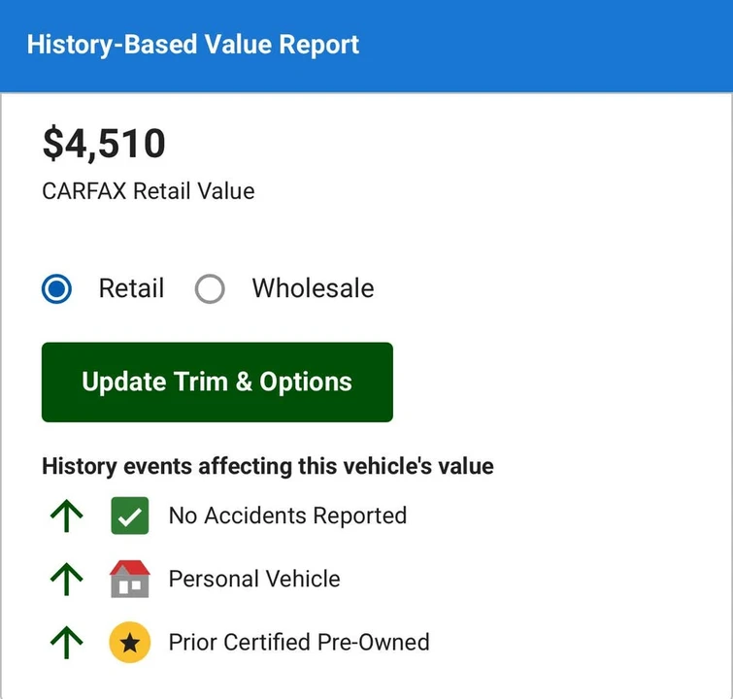Select the Wholesale radio button
Viewport: 733px width, 699px height.
coord(210,288)
